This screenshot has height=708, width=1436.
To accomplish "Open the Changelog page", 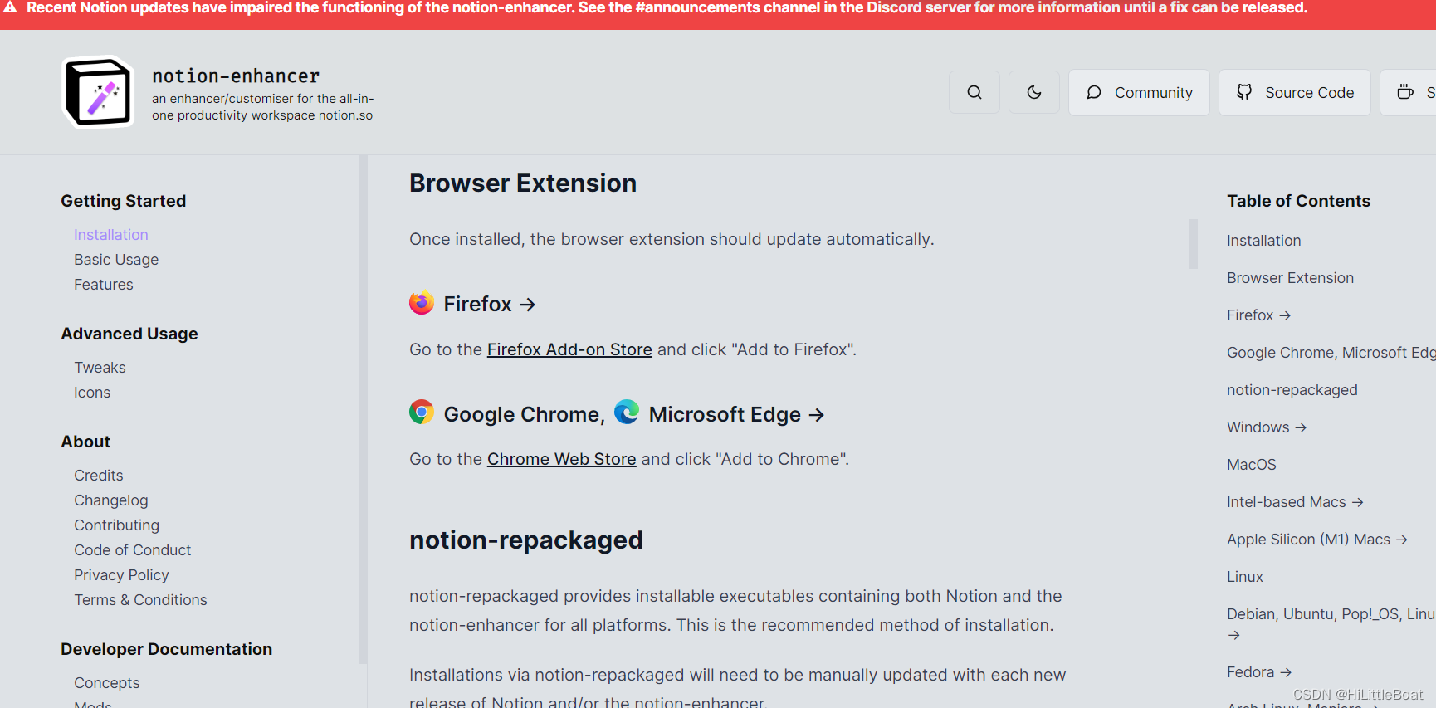I will 111,500.
